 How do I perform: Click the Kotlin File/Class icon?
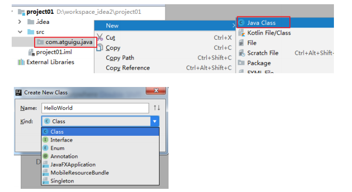tap(241, 33)
